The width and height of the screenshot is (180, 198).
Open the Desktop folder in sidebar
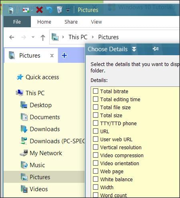click(x=40, y=105)
